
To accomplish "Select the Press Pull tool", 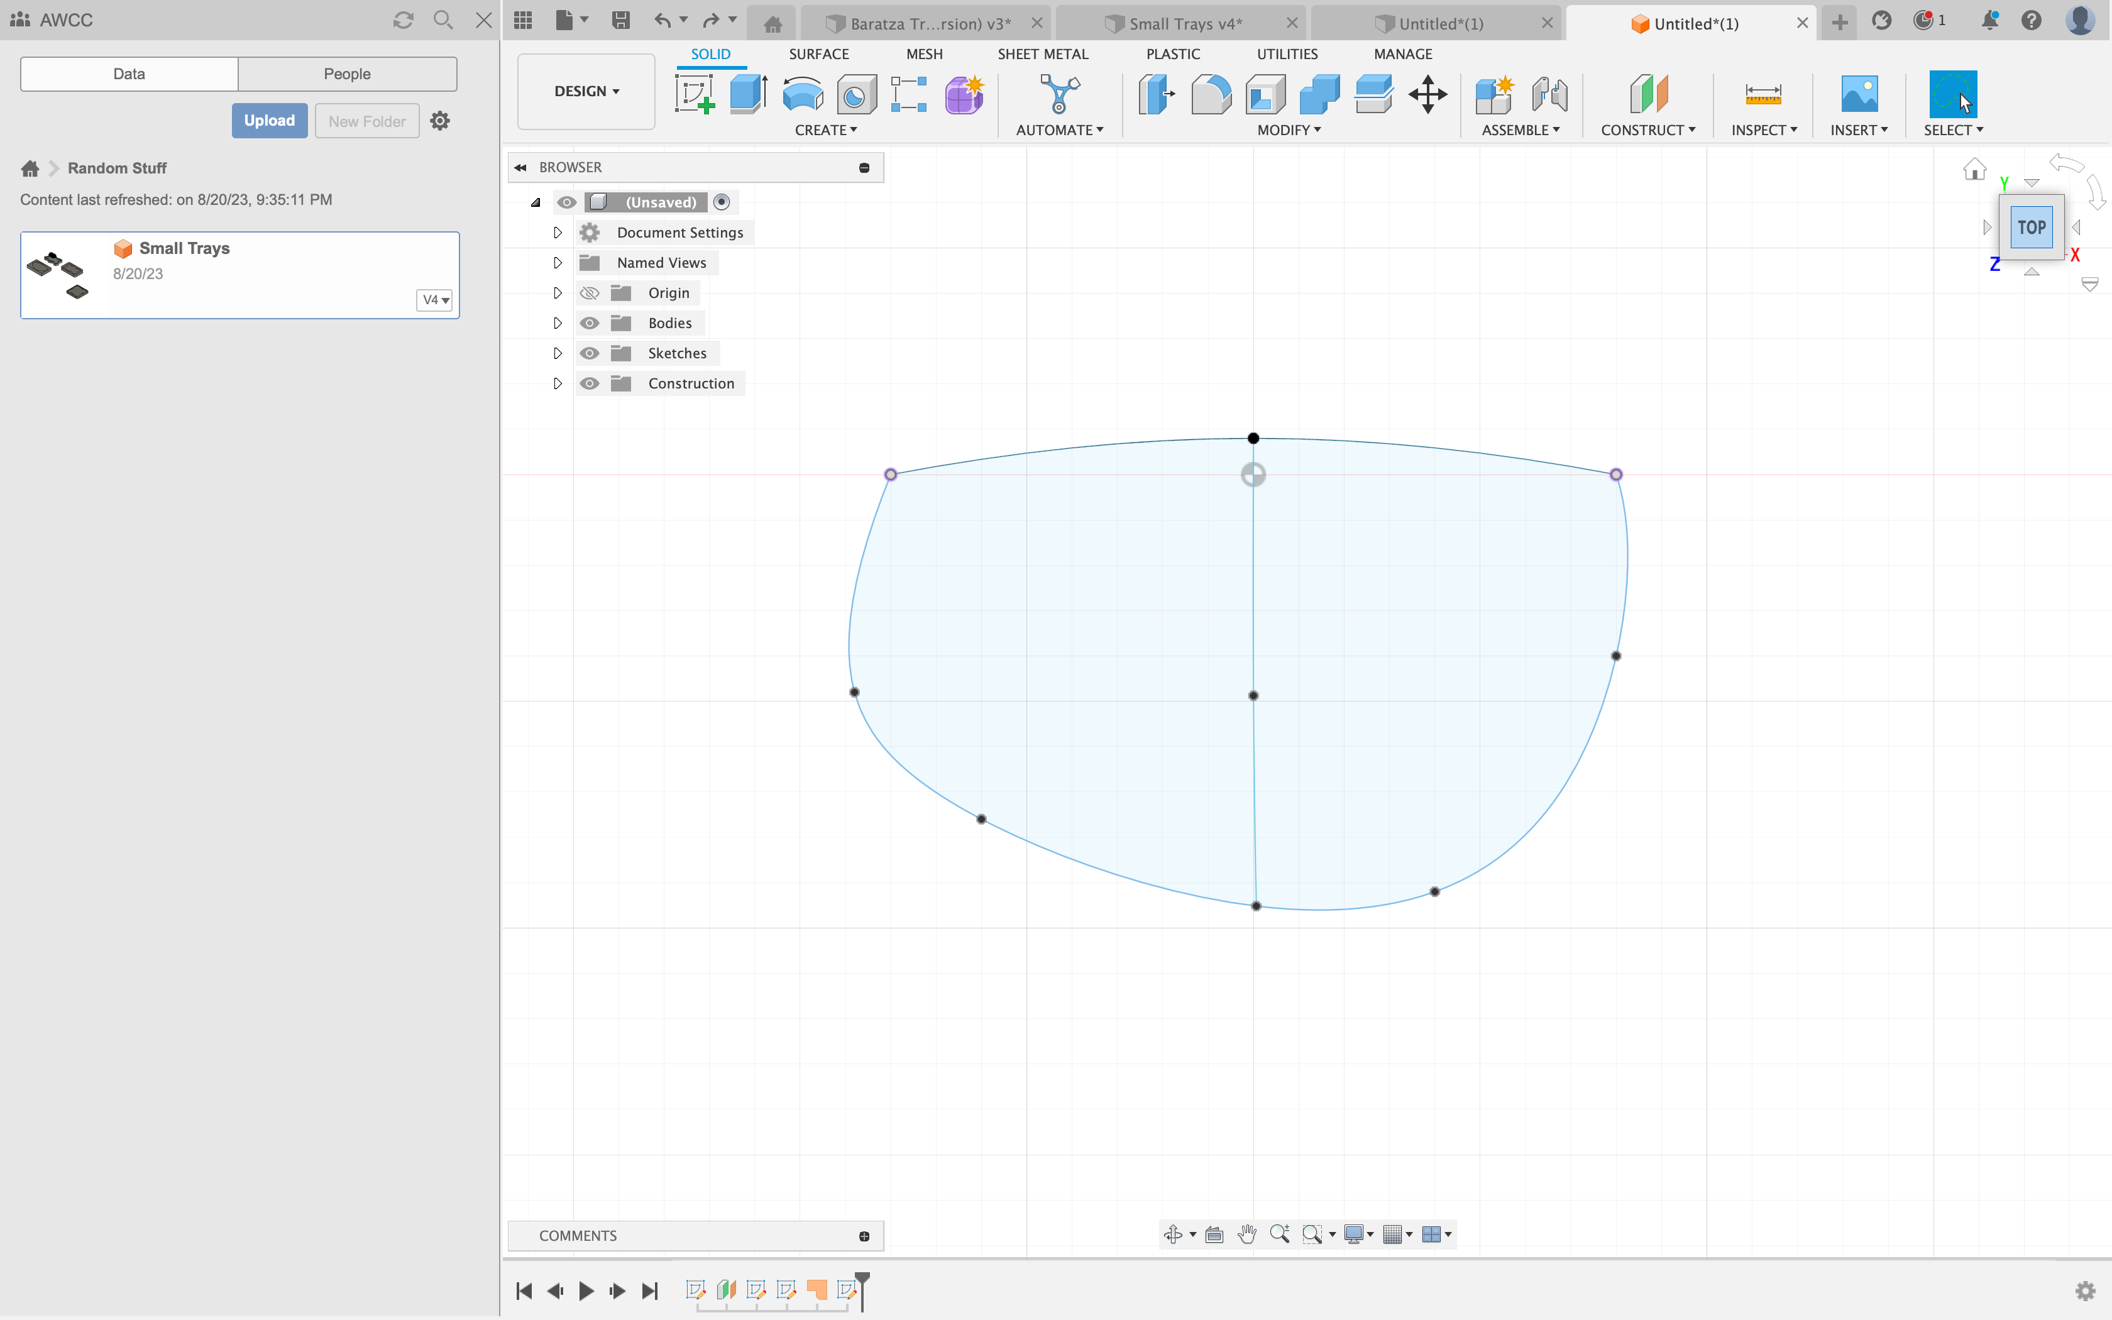I will coord(1157,94).
